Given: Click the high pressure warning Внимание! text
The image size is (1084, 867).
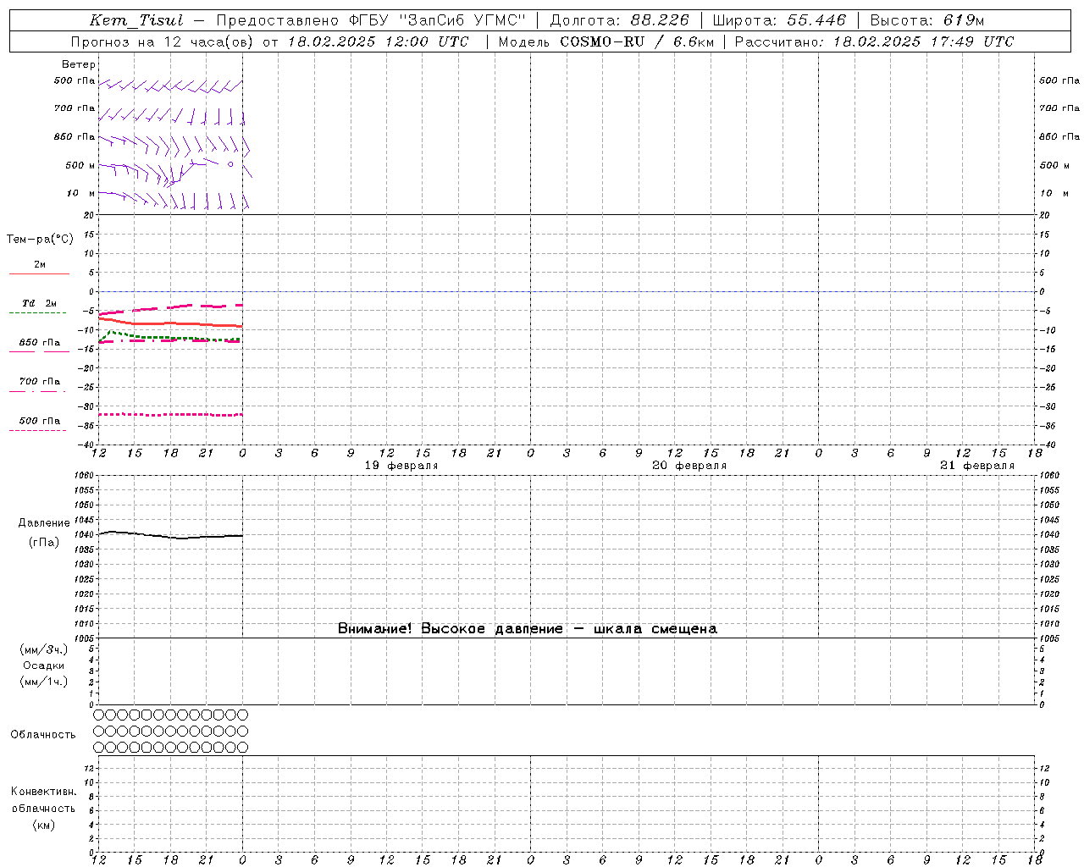Looking at the screenshot, I should (x=527, y=629).
